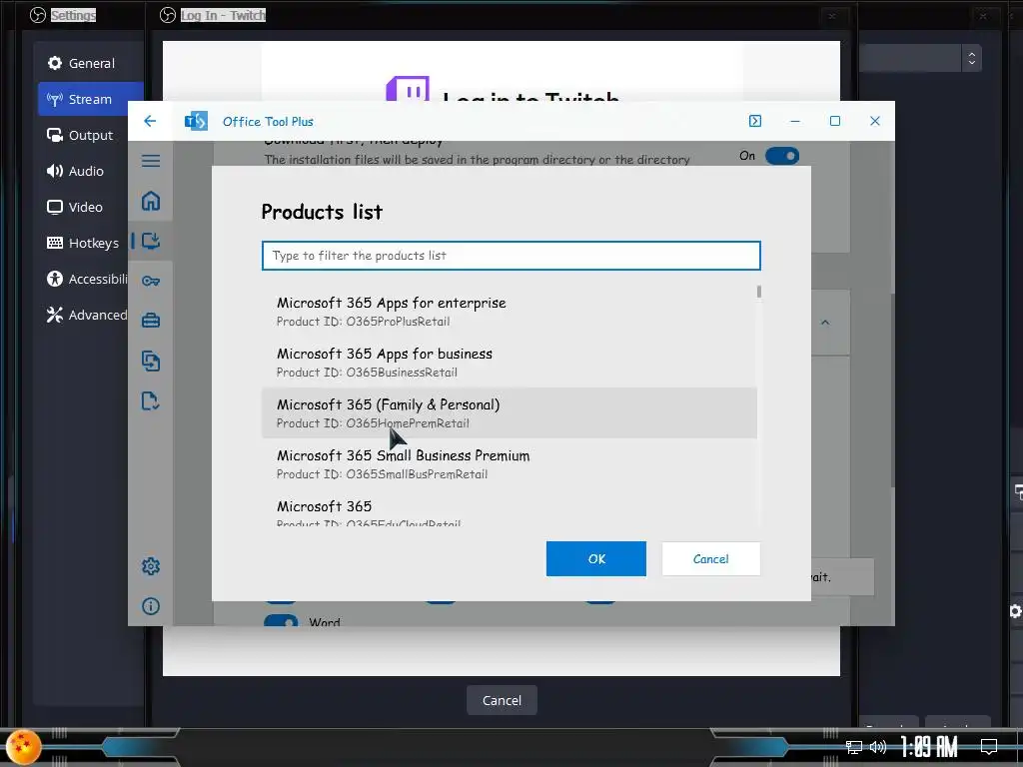Click the products list filter field
This screenshot has width=1023, height=767.
coord(511,256)
